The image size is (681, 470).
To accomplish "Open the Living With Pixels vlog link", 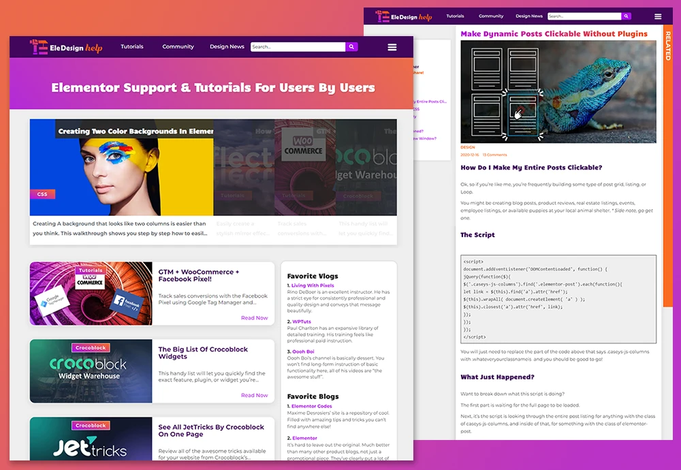I will pos(313,285).
